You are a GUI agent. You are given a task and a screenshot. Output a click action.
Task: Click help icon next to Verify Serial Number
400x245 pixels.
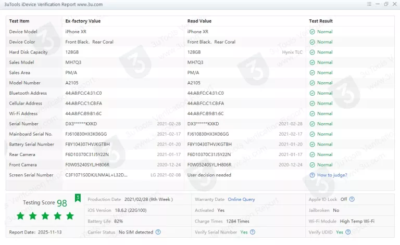click(x=254, y=232)
